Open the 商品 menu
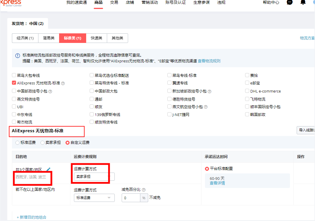The height and width of the screenshot is (221, 315). 98,2
